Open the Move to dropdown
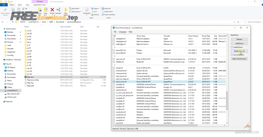The width and height of the screenshot is (263, 137). (39, 14)
